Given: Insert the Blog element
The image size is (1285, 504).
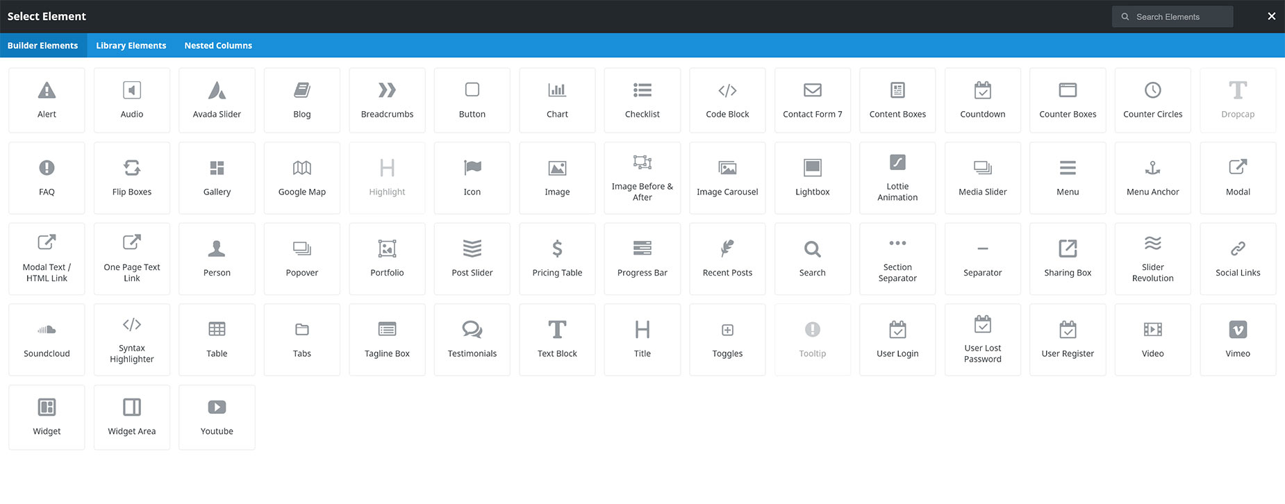Looking at the screenshot, I should coord(302,100).
